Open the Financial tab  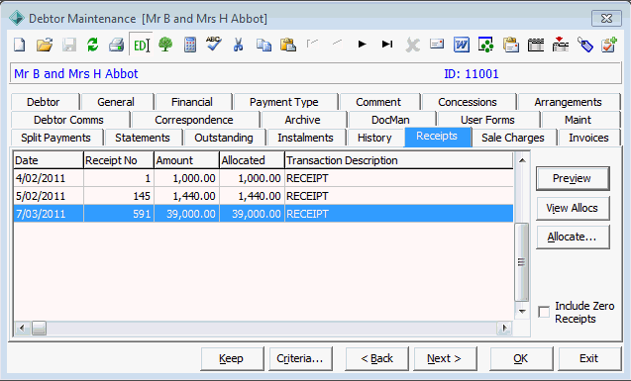click(193, 102)
